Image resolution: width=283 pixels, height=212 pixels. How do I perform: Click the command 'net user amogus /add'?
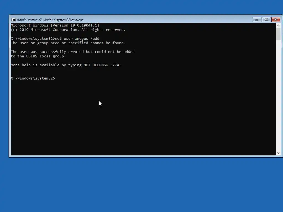point(77,39)
